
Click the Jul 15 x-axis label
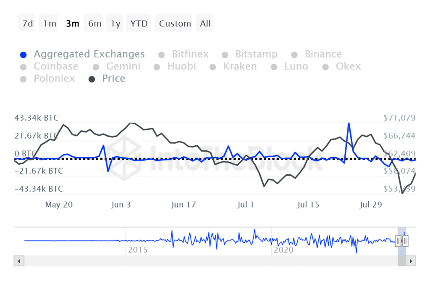coord(308,205)
